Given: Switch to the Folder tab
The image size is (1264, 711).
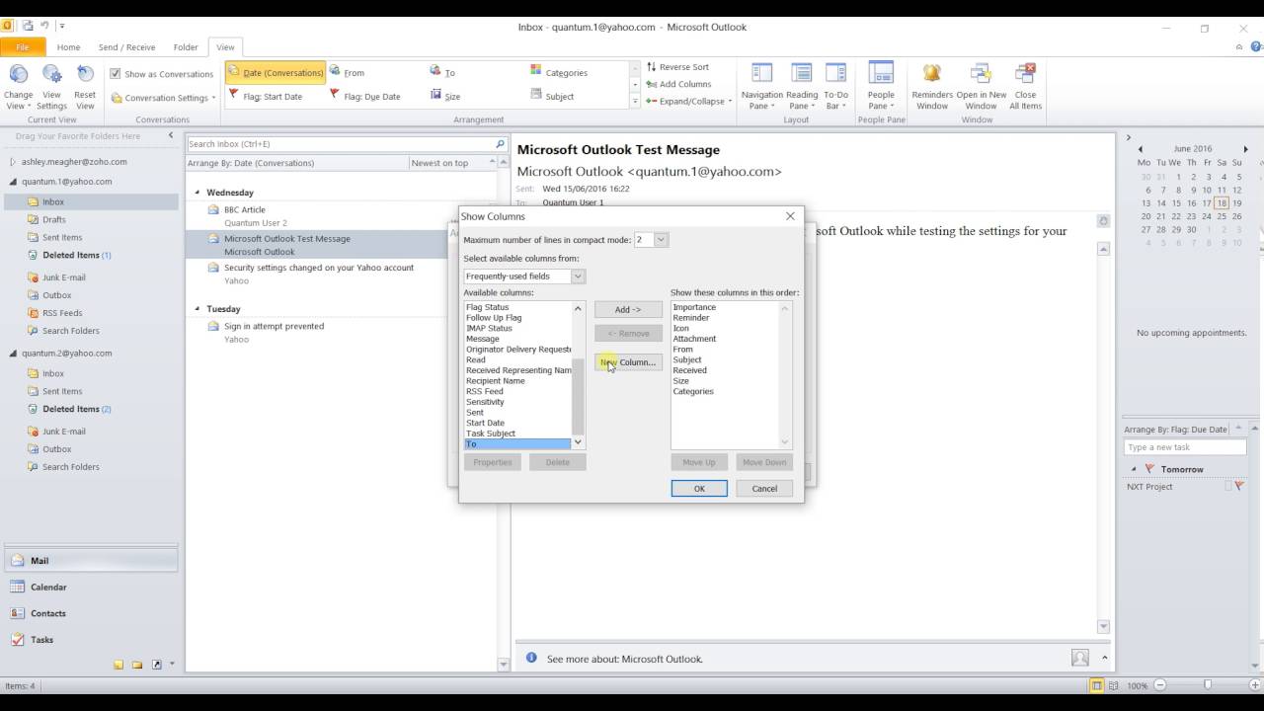Looking at the screenshot, I should point(186,47).
